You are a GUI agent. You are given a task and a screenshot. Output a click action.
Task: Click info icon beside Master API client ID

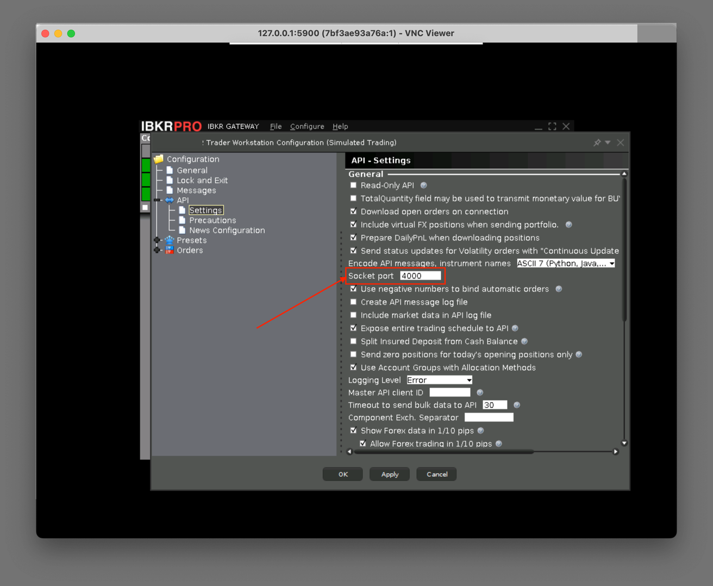pyautogui.click(x=480, y=392)
